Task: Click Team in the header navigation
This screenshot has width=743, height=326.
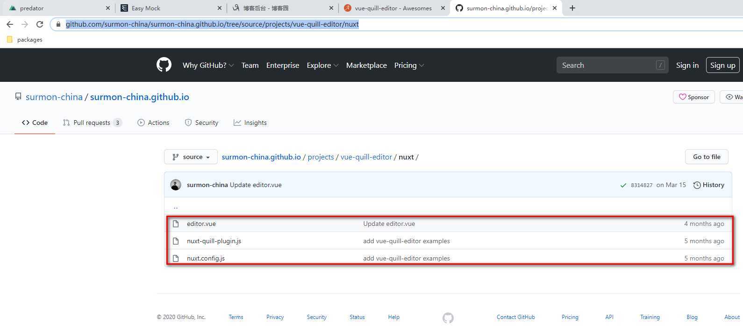Action: coord(250,65)
